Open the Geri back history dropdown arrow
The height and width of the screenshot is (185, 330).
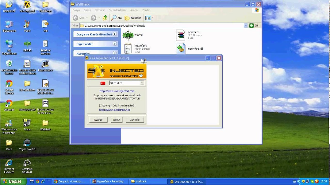click(87, 18)
